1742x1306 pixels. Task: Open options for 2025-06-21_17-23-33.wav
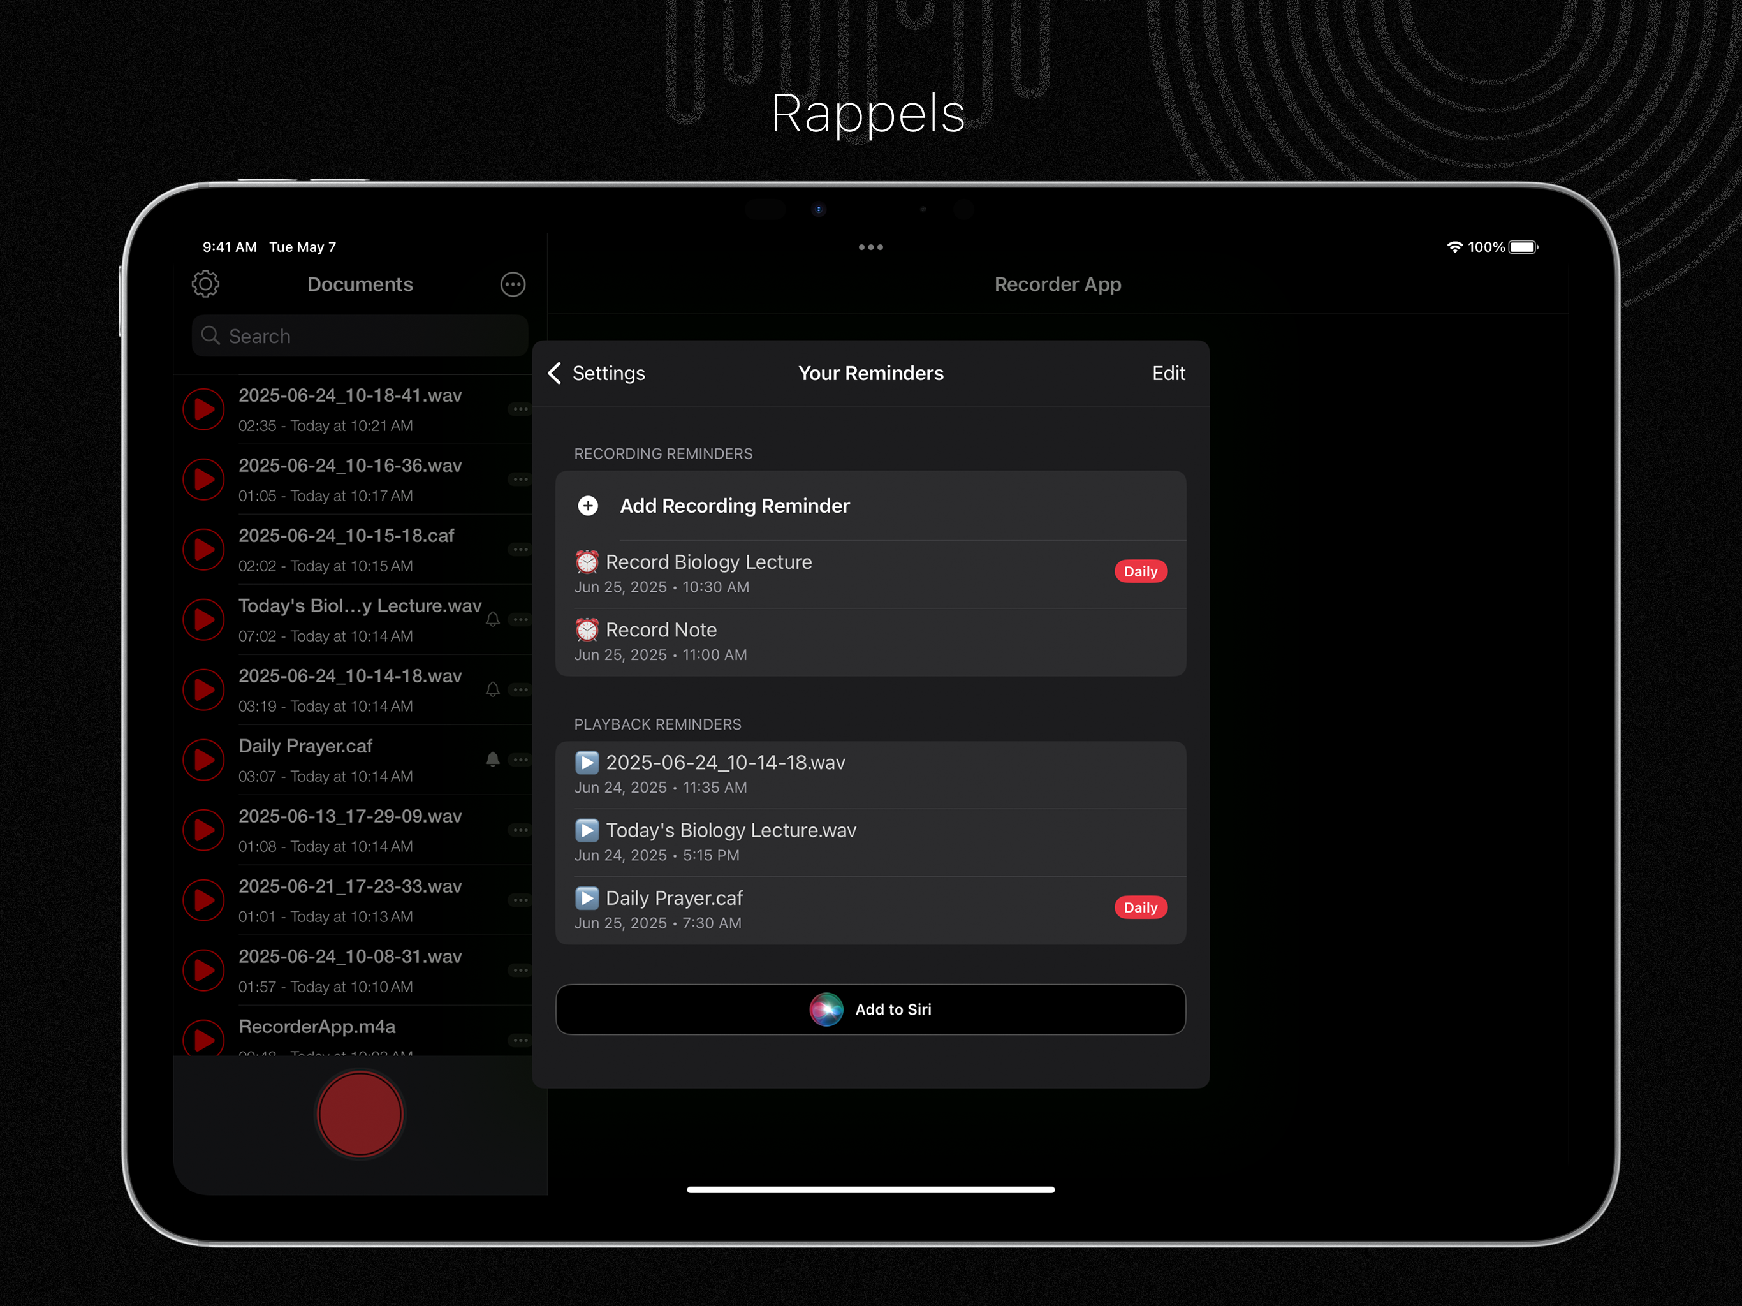(520, 900)
